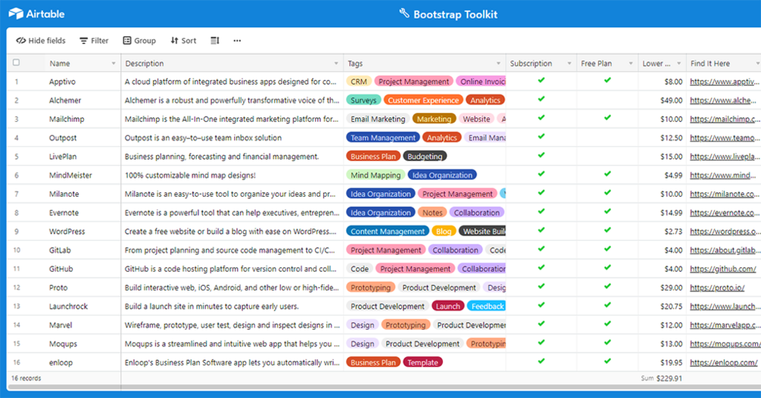Toggle Subscription checkmark for Apptivo

tap(541, 80)
